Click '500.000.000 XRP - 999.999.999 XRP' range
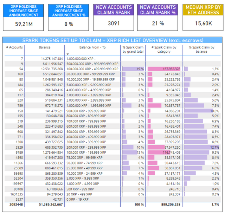The width and height of the screenshot is (225, 214). coord(92,64)
